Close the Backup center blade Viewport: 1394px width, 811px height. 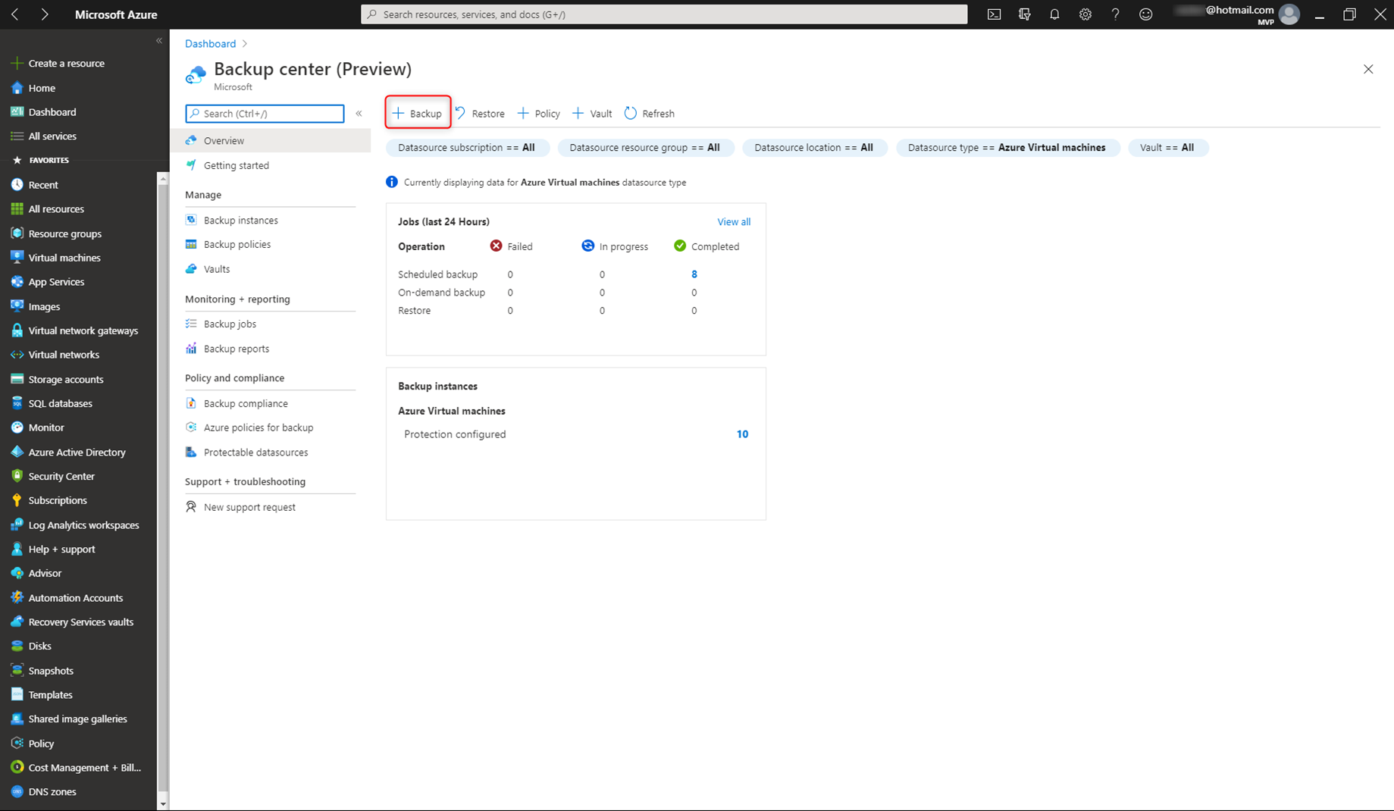tap(1367, 69)
